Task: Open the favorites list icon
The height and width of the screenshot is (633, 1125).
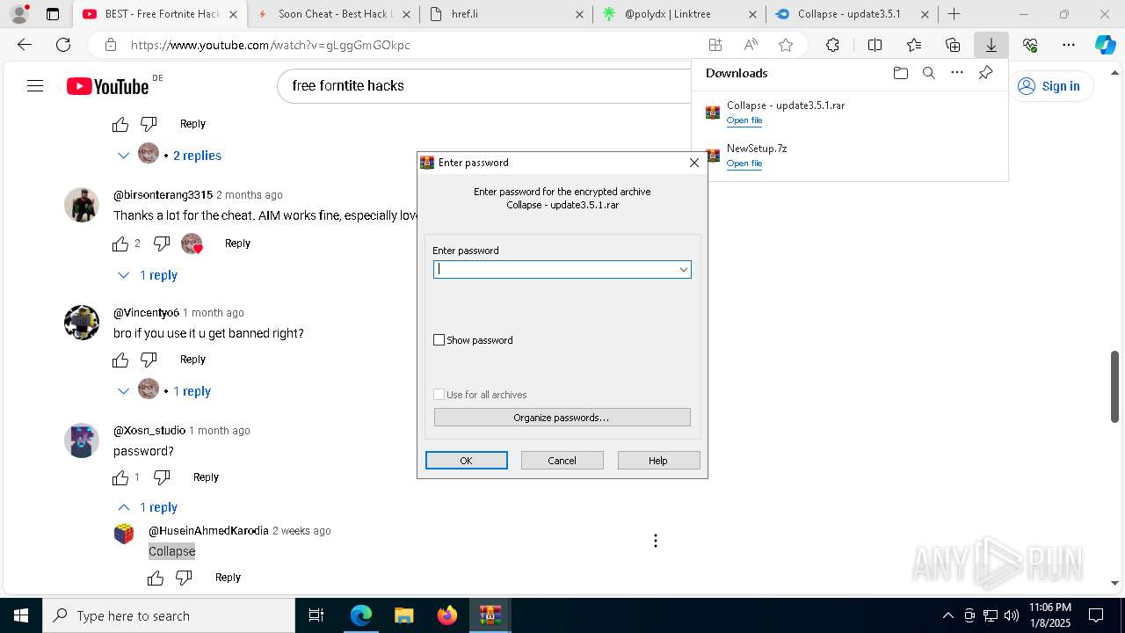Action: (914, 45)
